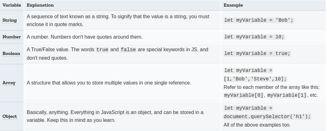Click the inline code word false
The image size is (327, 131).
coord(128,50)
